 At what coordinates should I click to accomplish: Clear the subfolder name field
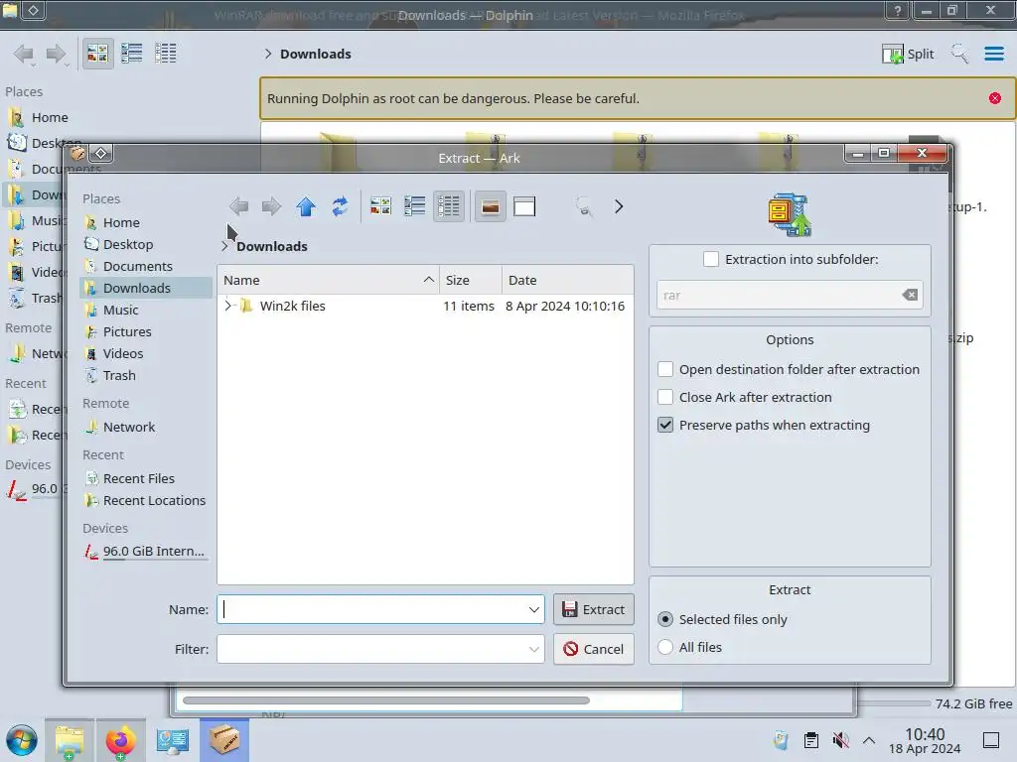[910, 295]
